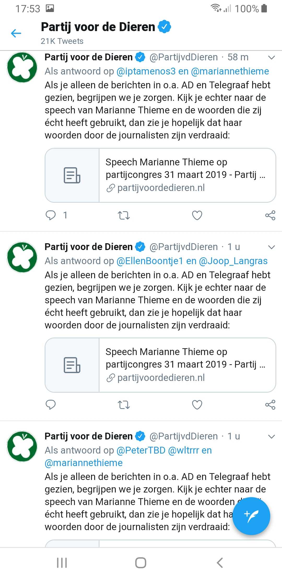Screen dimensions: 282x580
Task: Retweet the reply to @iptamenos3
Action: tap(124, 215)
